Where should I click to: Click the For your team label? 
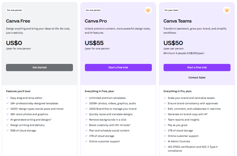click(171, 10)
